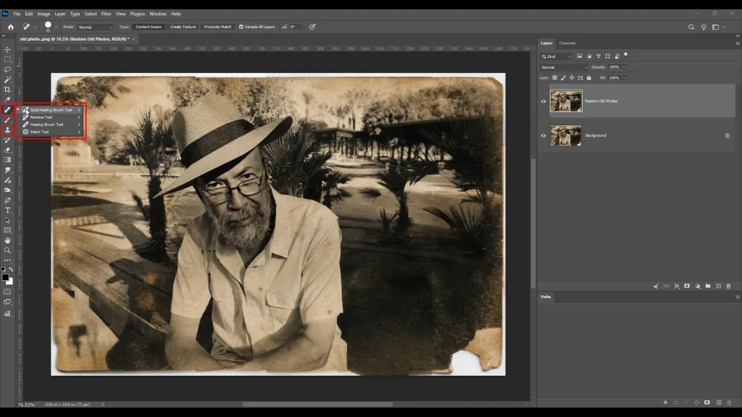This screenshot has width=742, height=417.
Task: Swap foreground and background colors arrow
Action: point(11,269)
